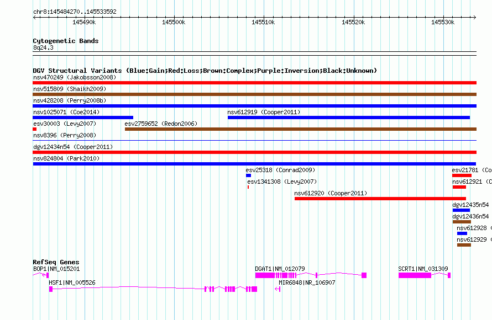
Task: Click the red esv21781 variant bar
Action: tap(462, 175)
